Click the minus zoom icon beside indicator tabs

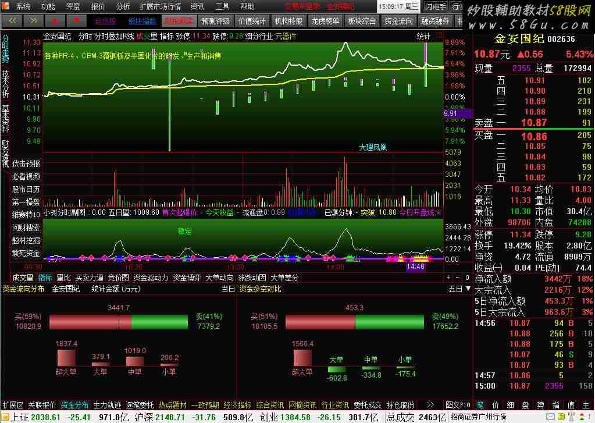458,278
